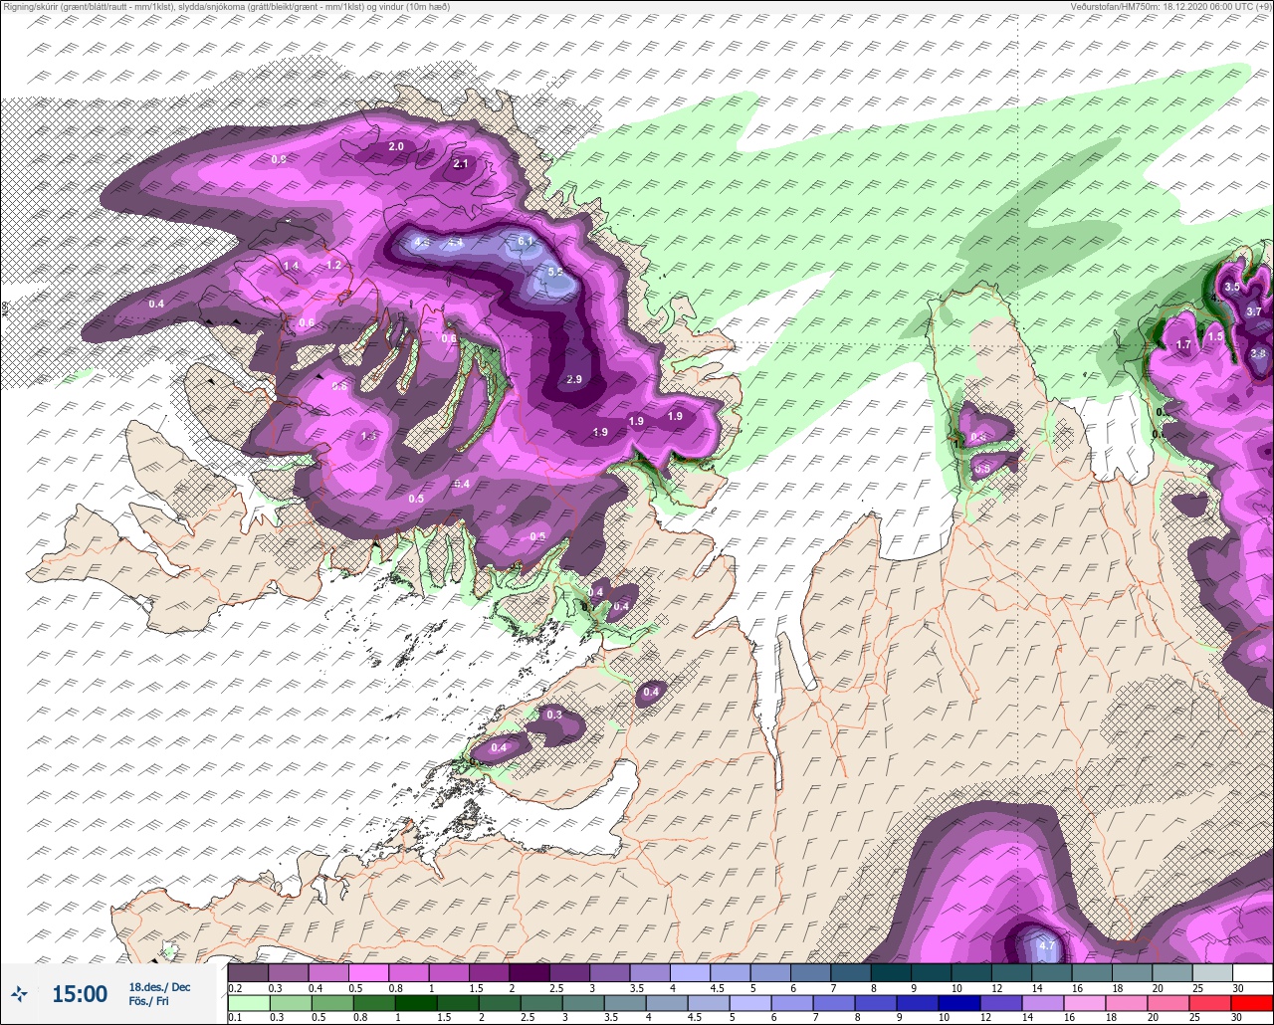Click the palest green swatch above 0.1
Screen dimensions: 1274x1025
248,1002
